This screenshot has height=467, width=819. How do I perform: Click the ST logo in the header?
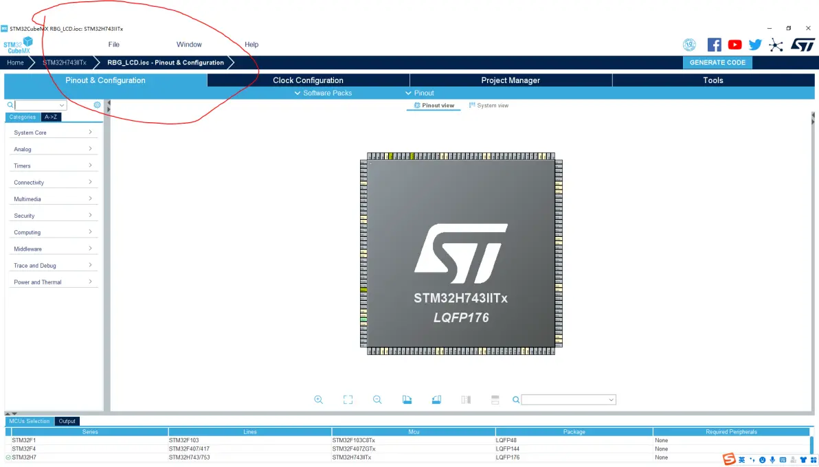click(802, 45)
